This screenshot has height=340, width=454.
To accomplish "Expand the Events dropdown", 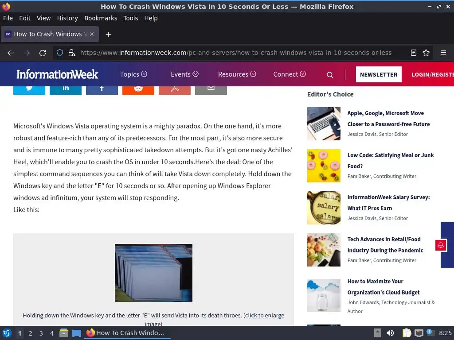I will pos(185,74).
